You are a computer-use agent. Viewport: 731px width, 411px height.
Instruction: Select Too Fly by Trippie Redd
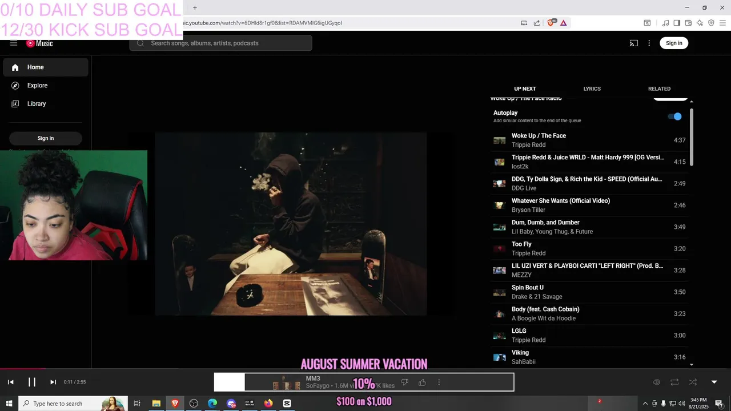[589, 249]
